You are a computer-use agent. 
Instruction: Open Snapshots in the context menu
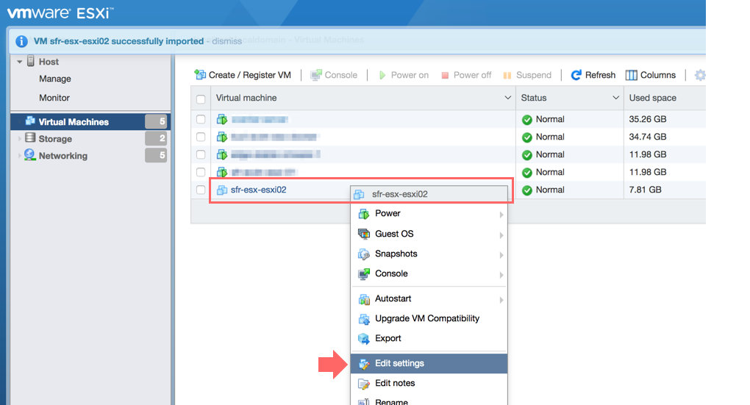pyautogui.click(x=429, y=254)
